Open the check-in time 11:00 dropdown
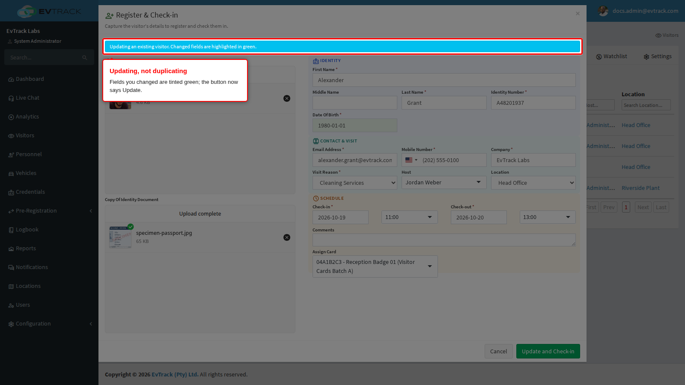685x385 pixels. click(x=410, y=217)
